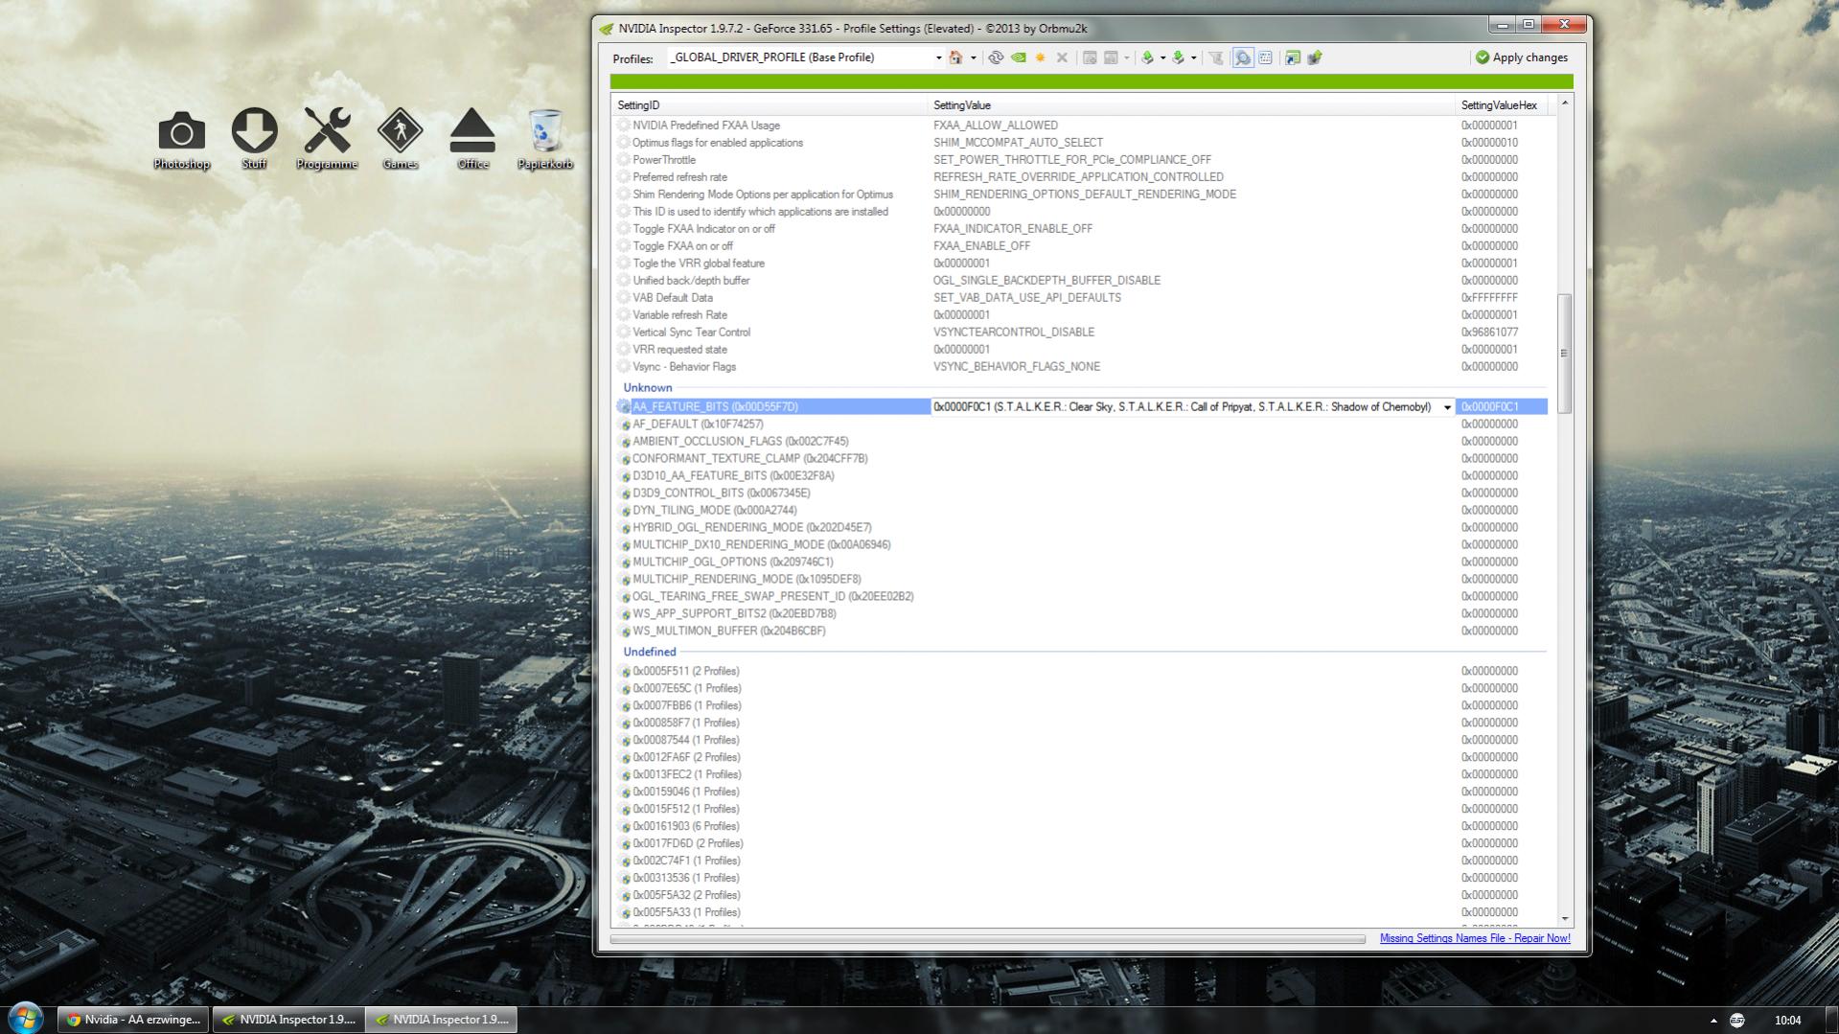Click the vertical scrollbar thumb in settings list
The height and width of the screenshot is (1034, 1839).
(x=1564, y=354)
